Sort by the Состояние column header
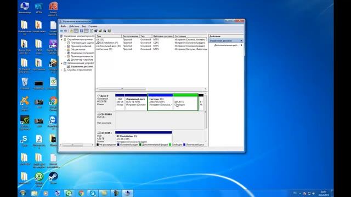 [x=190, y=36]
